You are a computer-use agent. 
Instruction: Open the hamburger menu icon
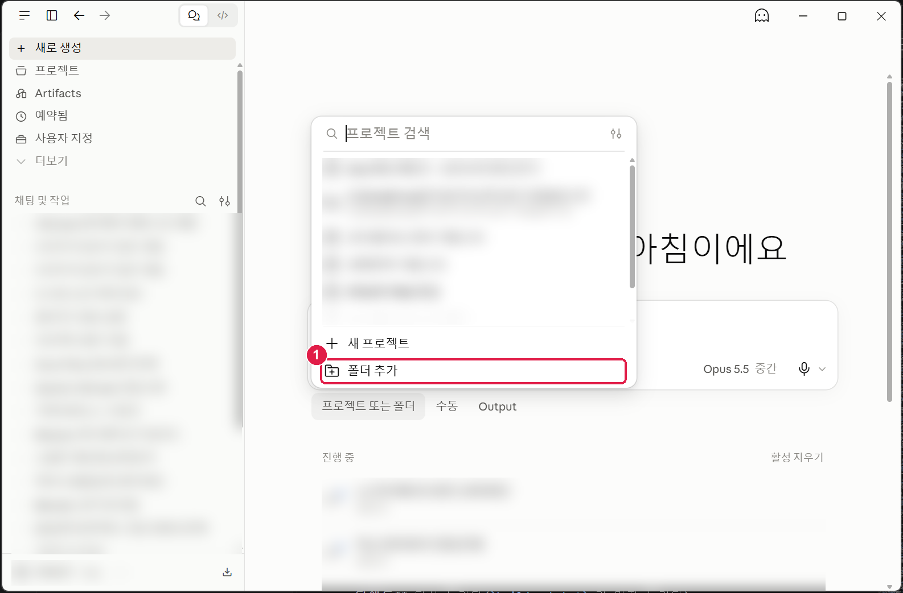click(24, 15)
